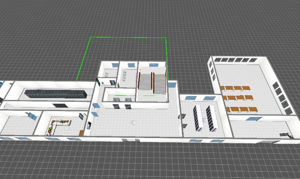Click the main entrance door on the front wall

click(131, 140)
